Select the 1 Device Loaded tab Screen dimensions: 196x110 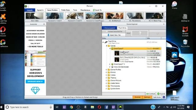click(x=109, y=28)
